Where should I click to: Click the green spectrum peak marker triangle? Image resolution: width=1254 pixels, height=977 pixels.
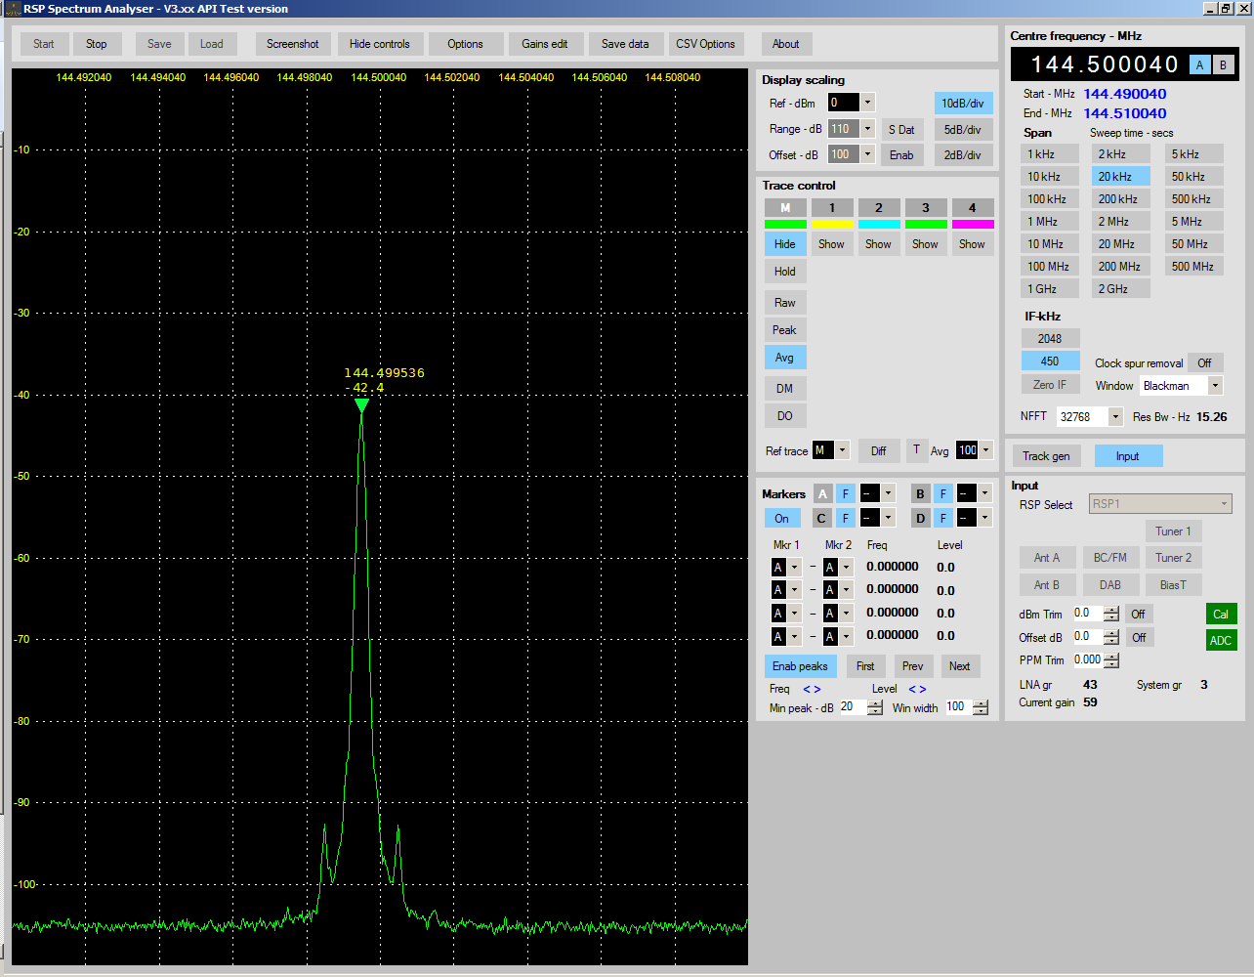(x=362, y=405)
